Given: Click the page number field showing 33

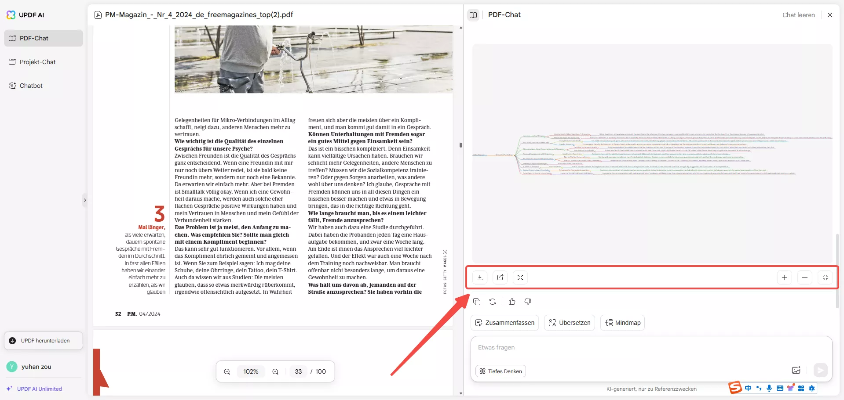Looking at the screenshot, I should [x=298, y=371].
